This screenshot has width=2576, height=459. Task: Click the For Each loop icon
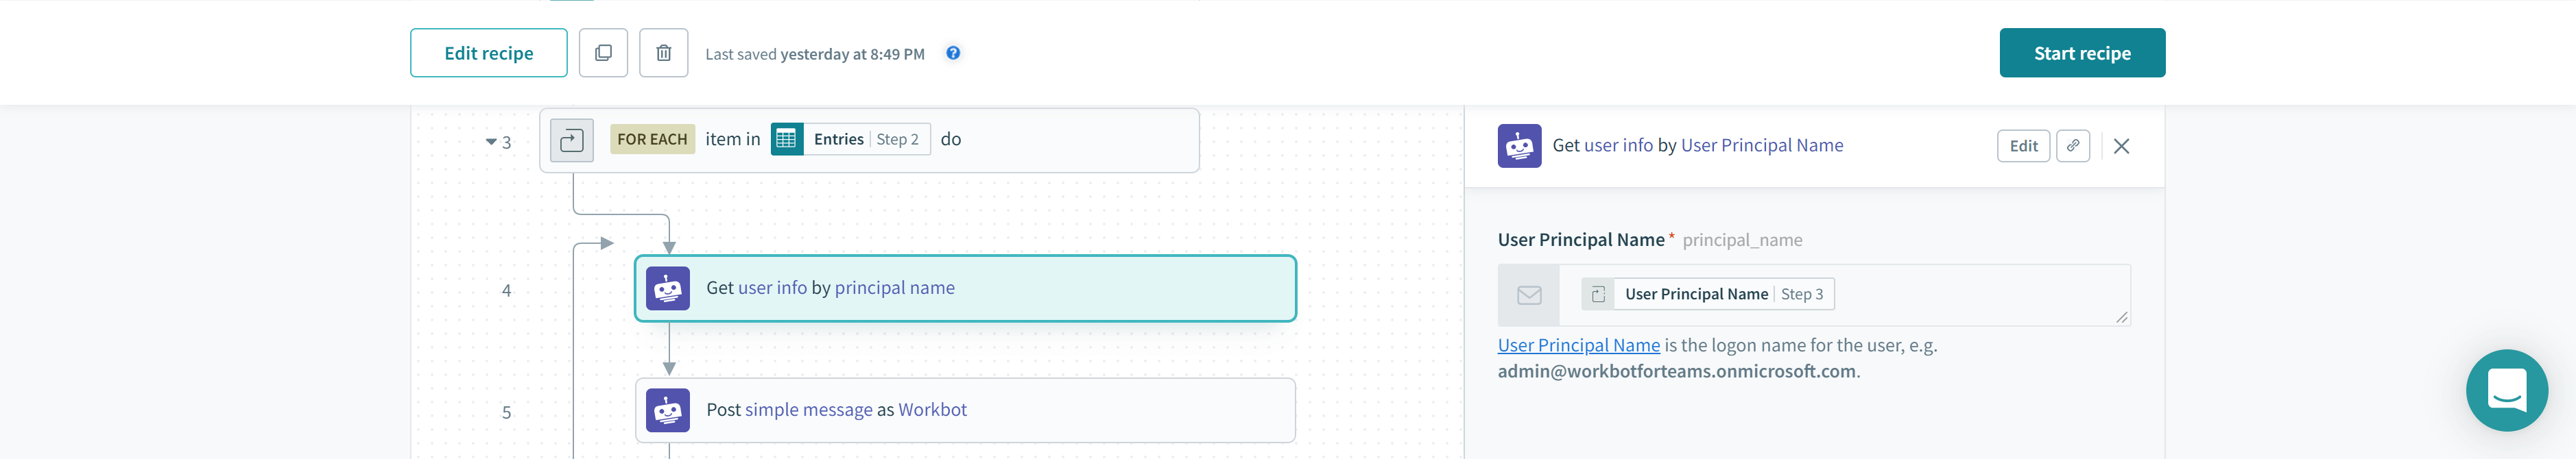pos(571,140)
